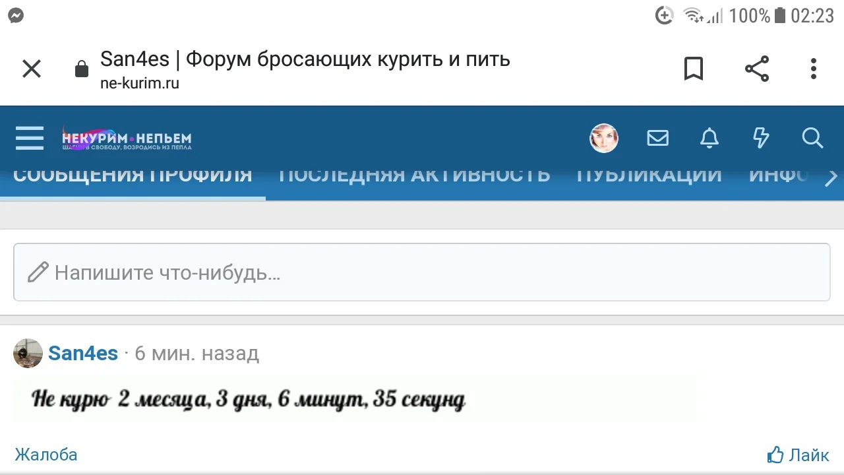Open private messages via envelope icon
This screenshot has width=844, height=475.
657,138
